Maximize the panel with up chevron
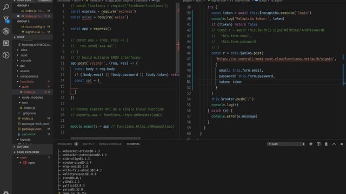This screenshot has width=346, height=194. [x=334, y=144]
